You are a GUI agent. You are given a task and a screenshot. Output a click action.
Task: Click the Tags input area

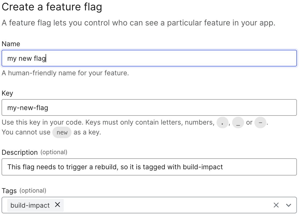click(x=155, y=205)
